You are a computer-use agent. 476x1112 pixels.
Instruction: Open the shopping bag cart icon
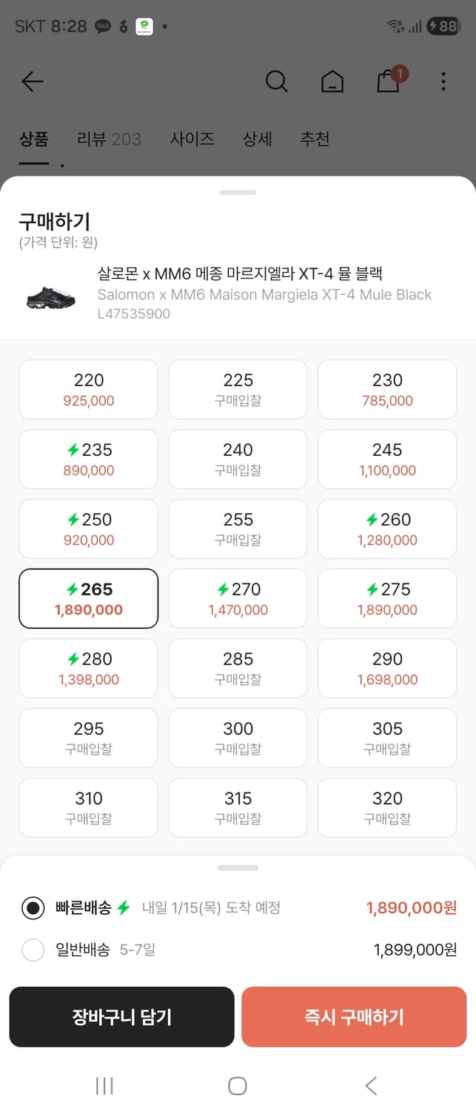click(x=389, y=80)
